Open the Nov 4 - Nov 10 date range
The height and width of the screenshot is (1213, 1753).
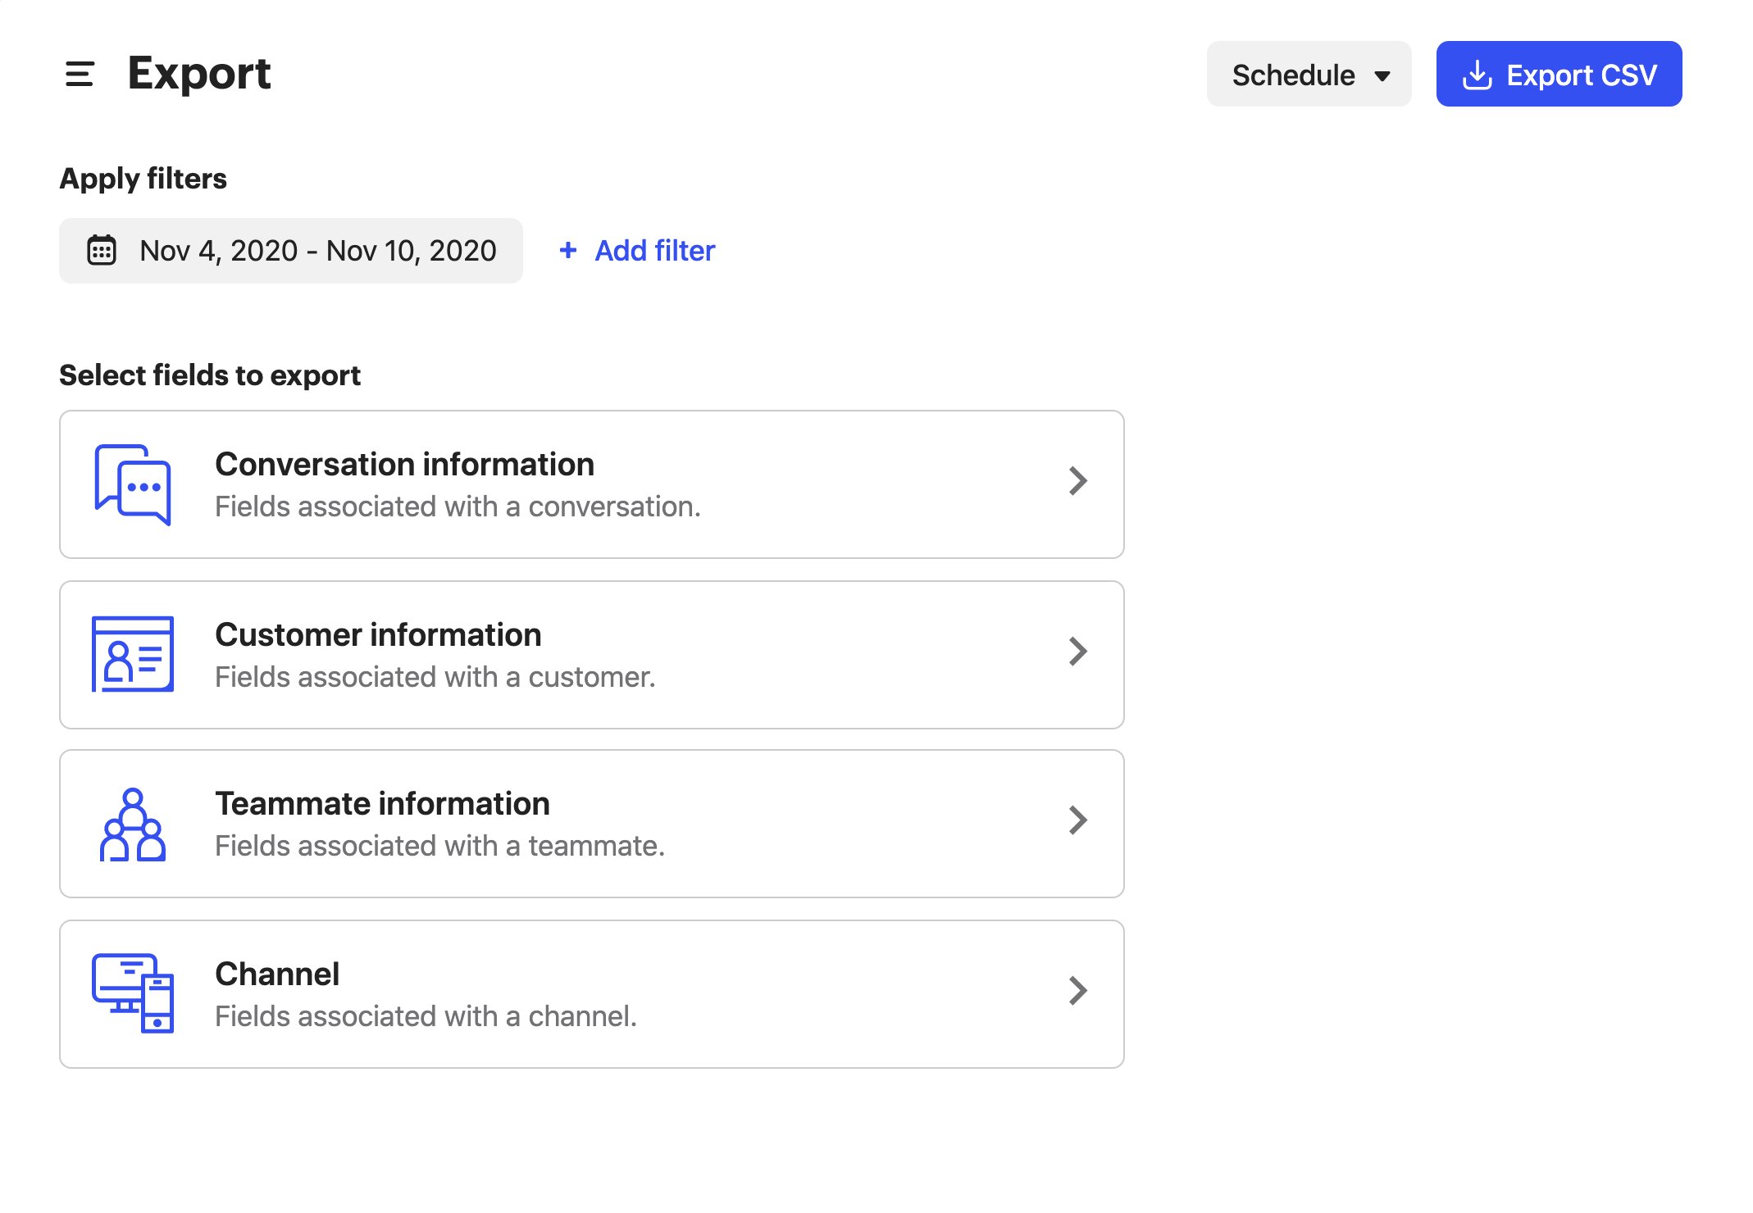coord(317,251)
